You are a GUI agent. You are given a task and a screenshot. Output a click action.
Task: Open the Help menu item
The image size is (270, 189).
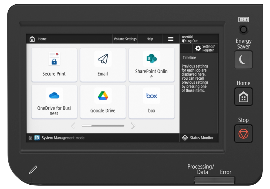(x=150, y=39)
